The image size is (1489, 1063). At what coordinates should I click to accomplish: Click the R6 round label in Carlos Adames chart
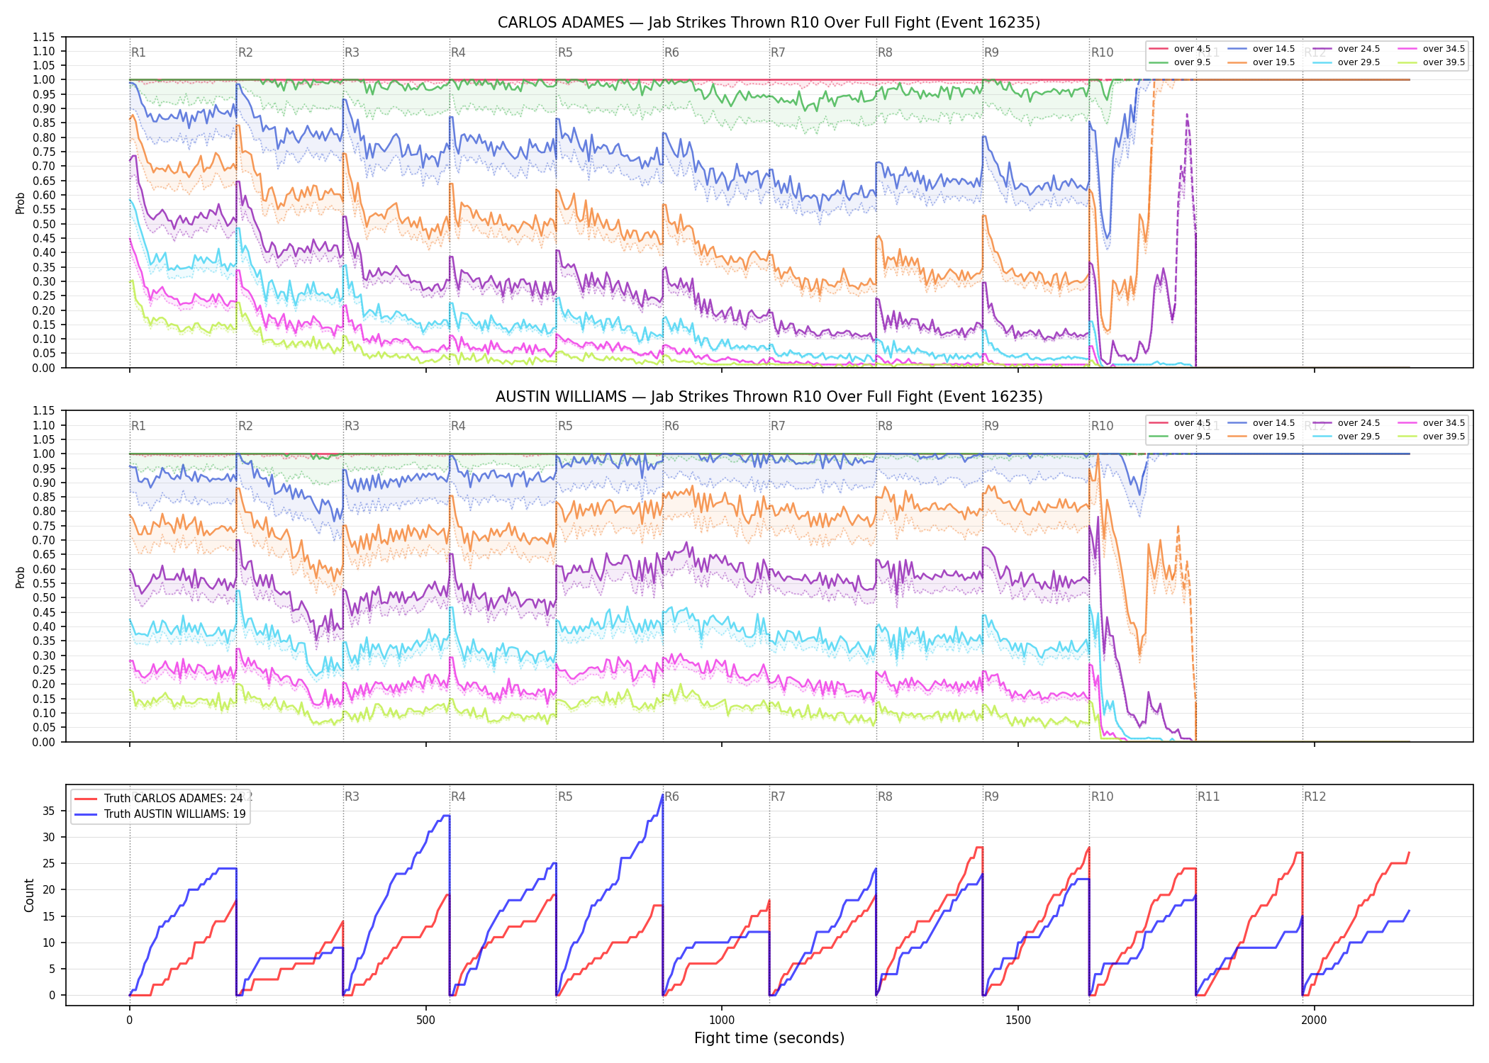[671, 52]
